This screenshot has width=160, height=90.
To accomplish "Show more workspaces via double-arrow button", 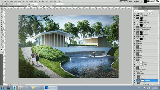I will tap(141, 1).
